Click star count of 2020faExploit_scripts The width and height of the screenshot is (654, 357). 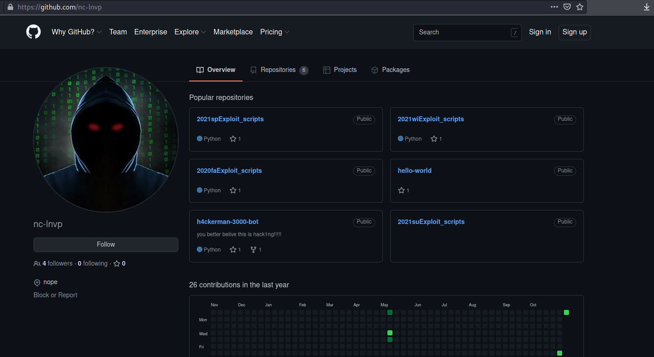[x=235, y=190]
